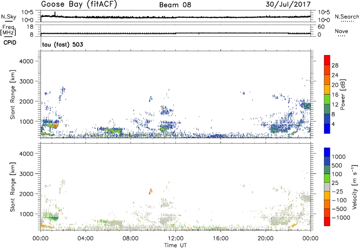Viewport: 359px width, 248px height.
Task: Click the 500 tick on Velocity colorbar
Action: [x=337, y=165]
